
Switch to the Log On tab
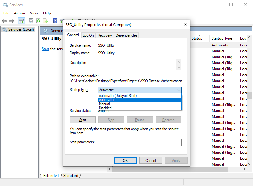click(x=88, y=35)
